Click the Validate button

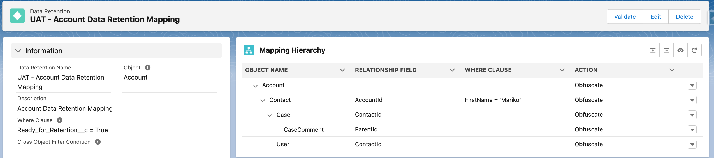[x=625, y=17]
